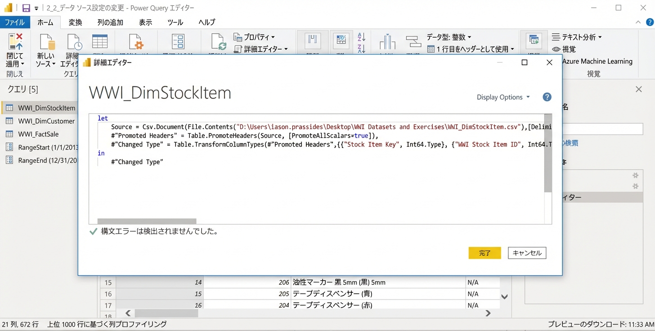Click the help question mark in Advanced Editor
This screenshot has height=331, width=655.
[x=547, y=97]
